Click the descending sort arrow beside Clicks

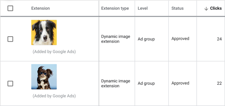[x=206, y=9]
